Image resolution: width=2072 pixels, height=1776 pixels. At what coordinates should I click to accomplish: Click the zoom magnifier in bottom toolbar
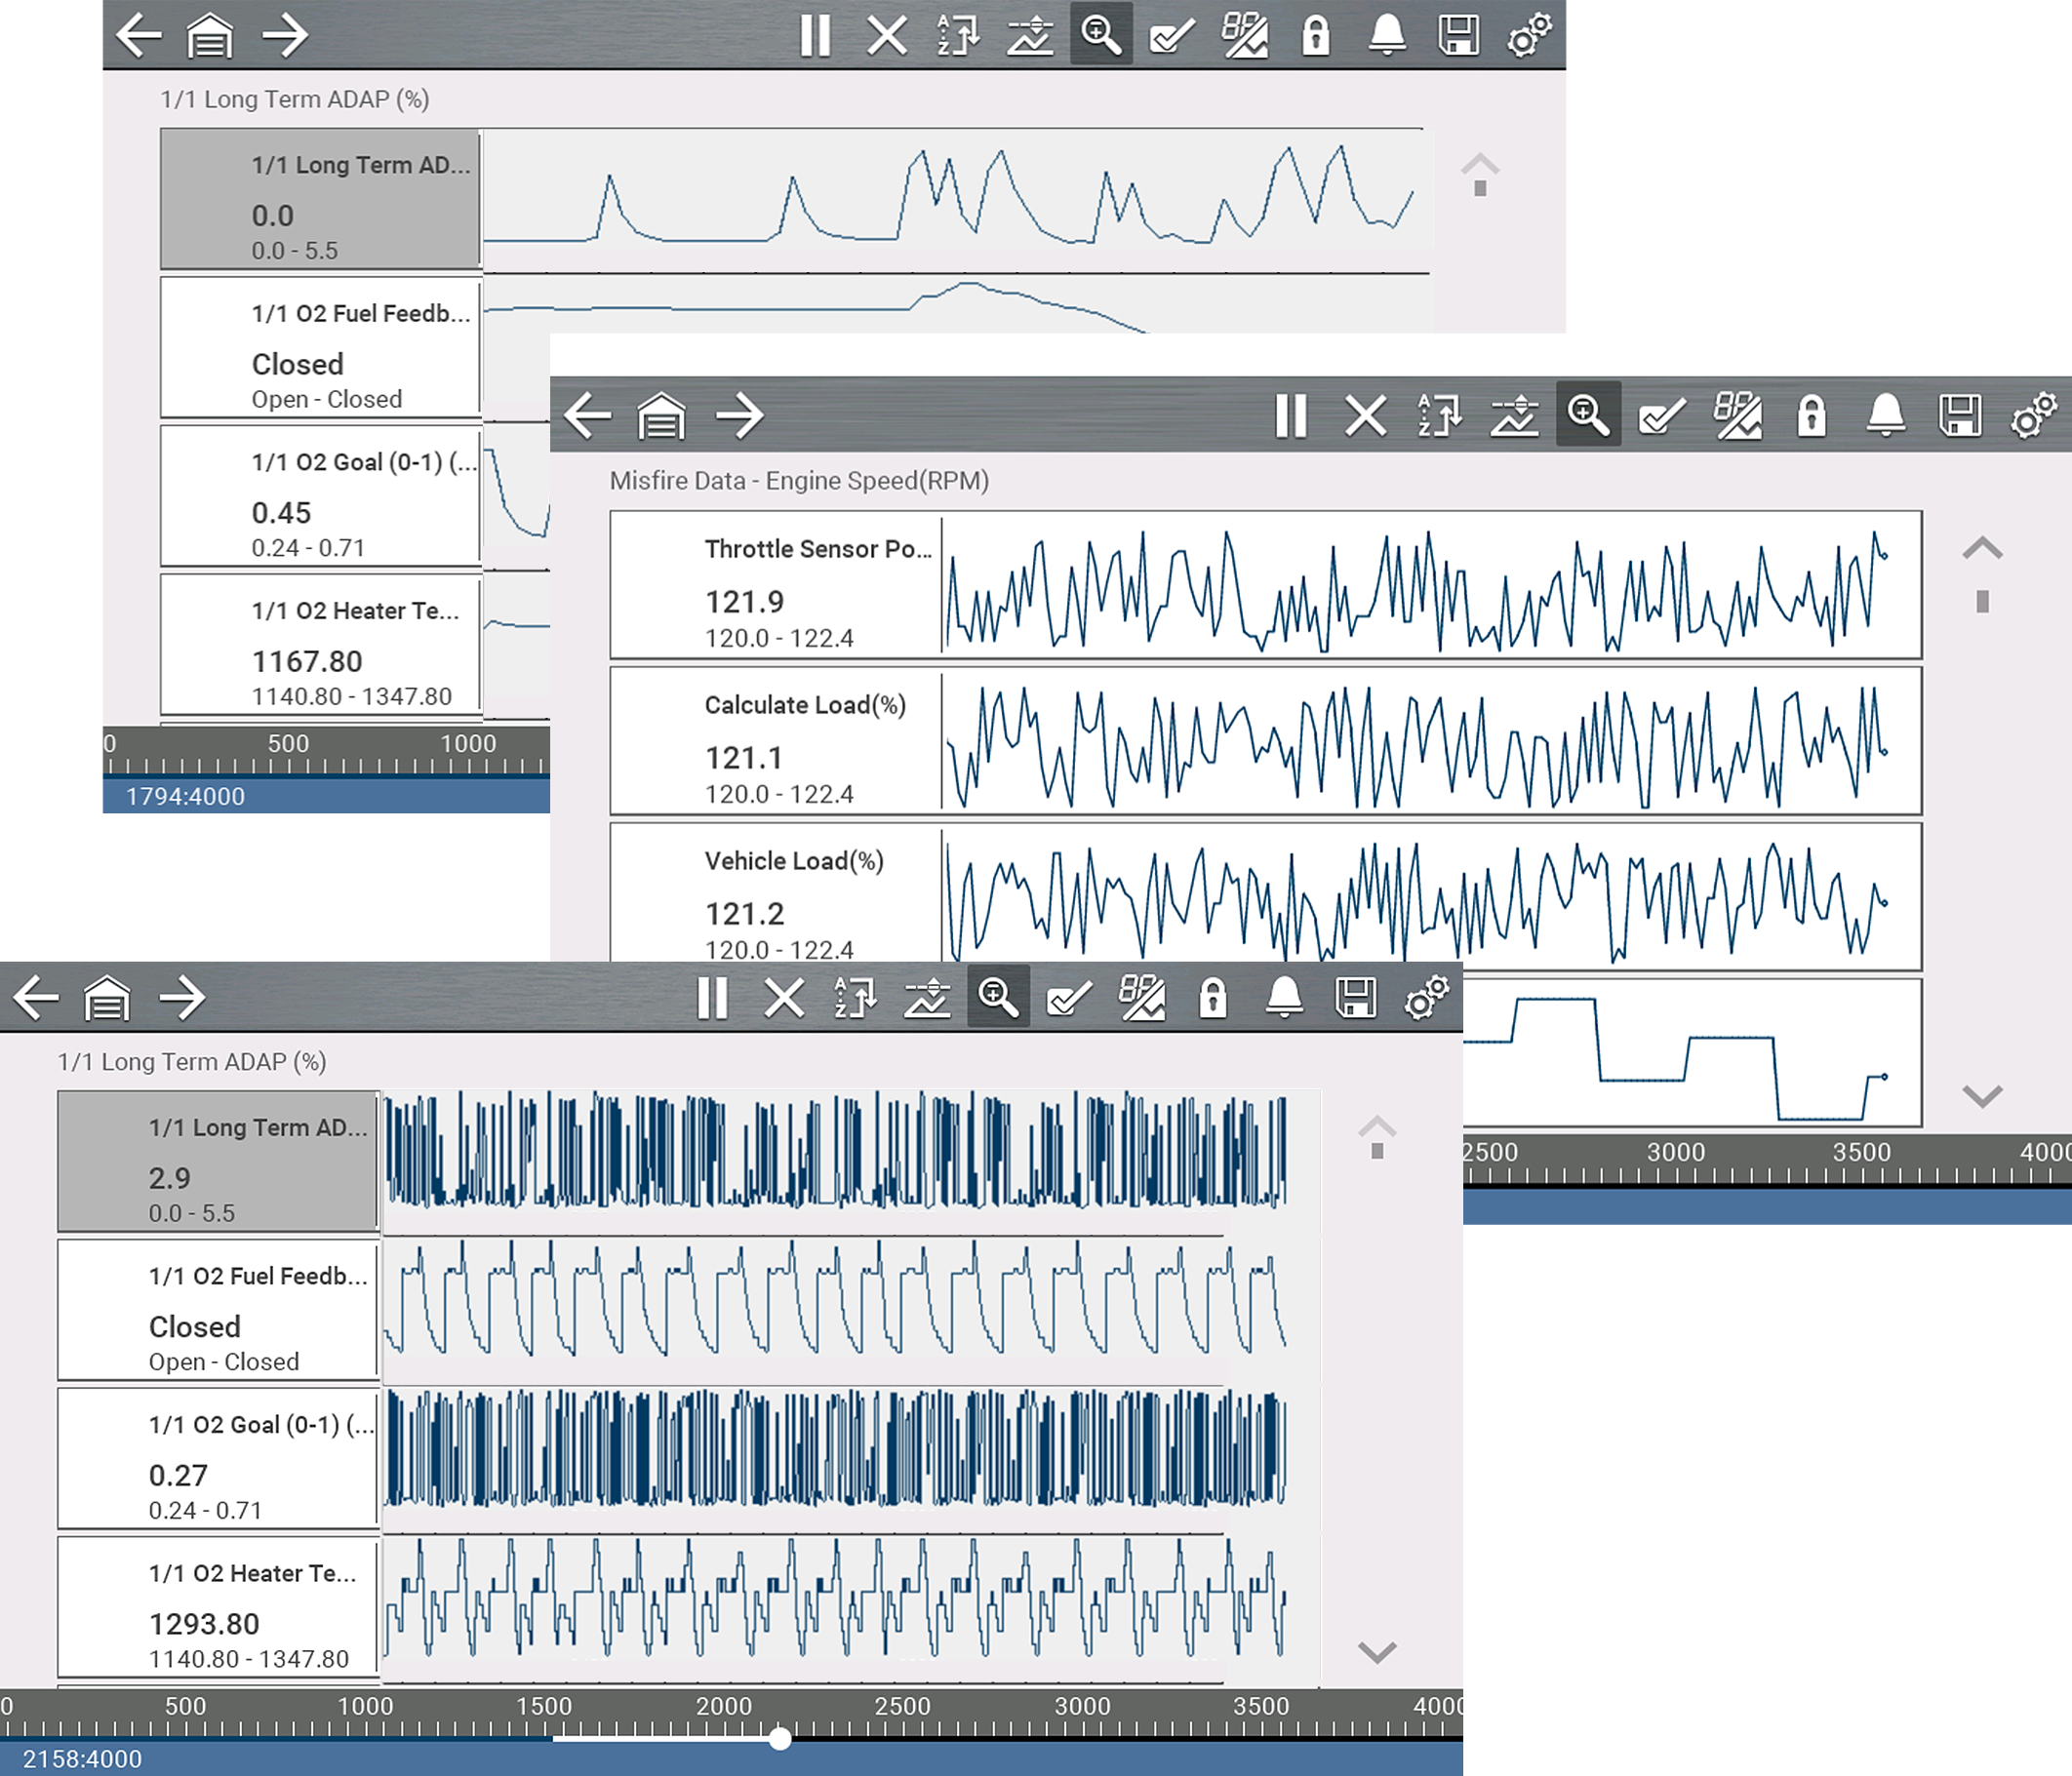click(x=998, y=998)
